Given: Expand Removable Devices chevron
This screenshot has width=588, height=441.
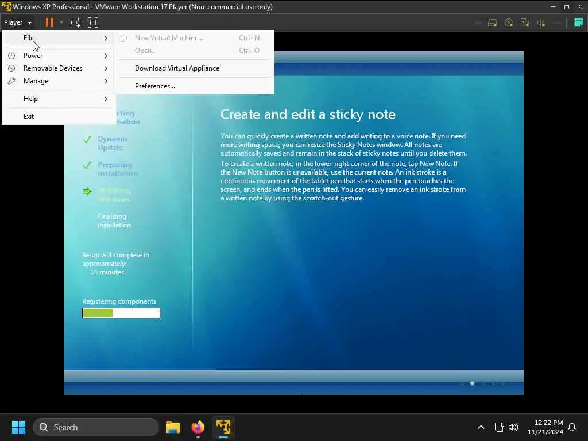Looking at the screenshot, I should 106,69.
